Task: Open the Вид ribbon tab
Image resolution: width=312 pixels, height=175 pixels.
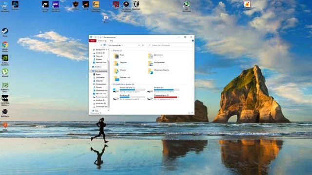Action: (112, 41)
